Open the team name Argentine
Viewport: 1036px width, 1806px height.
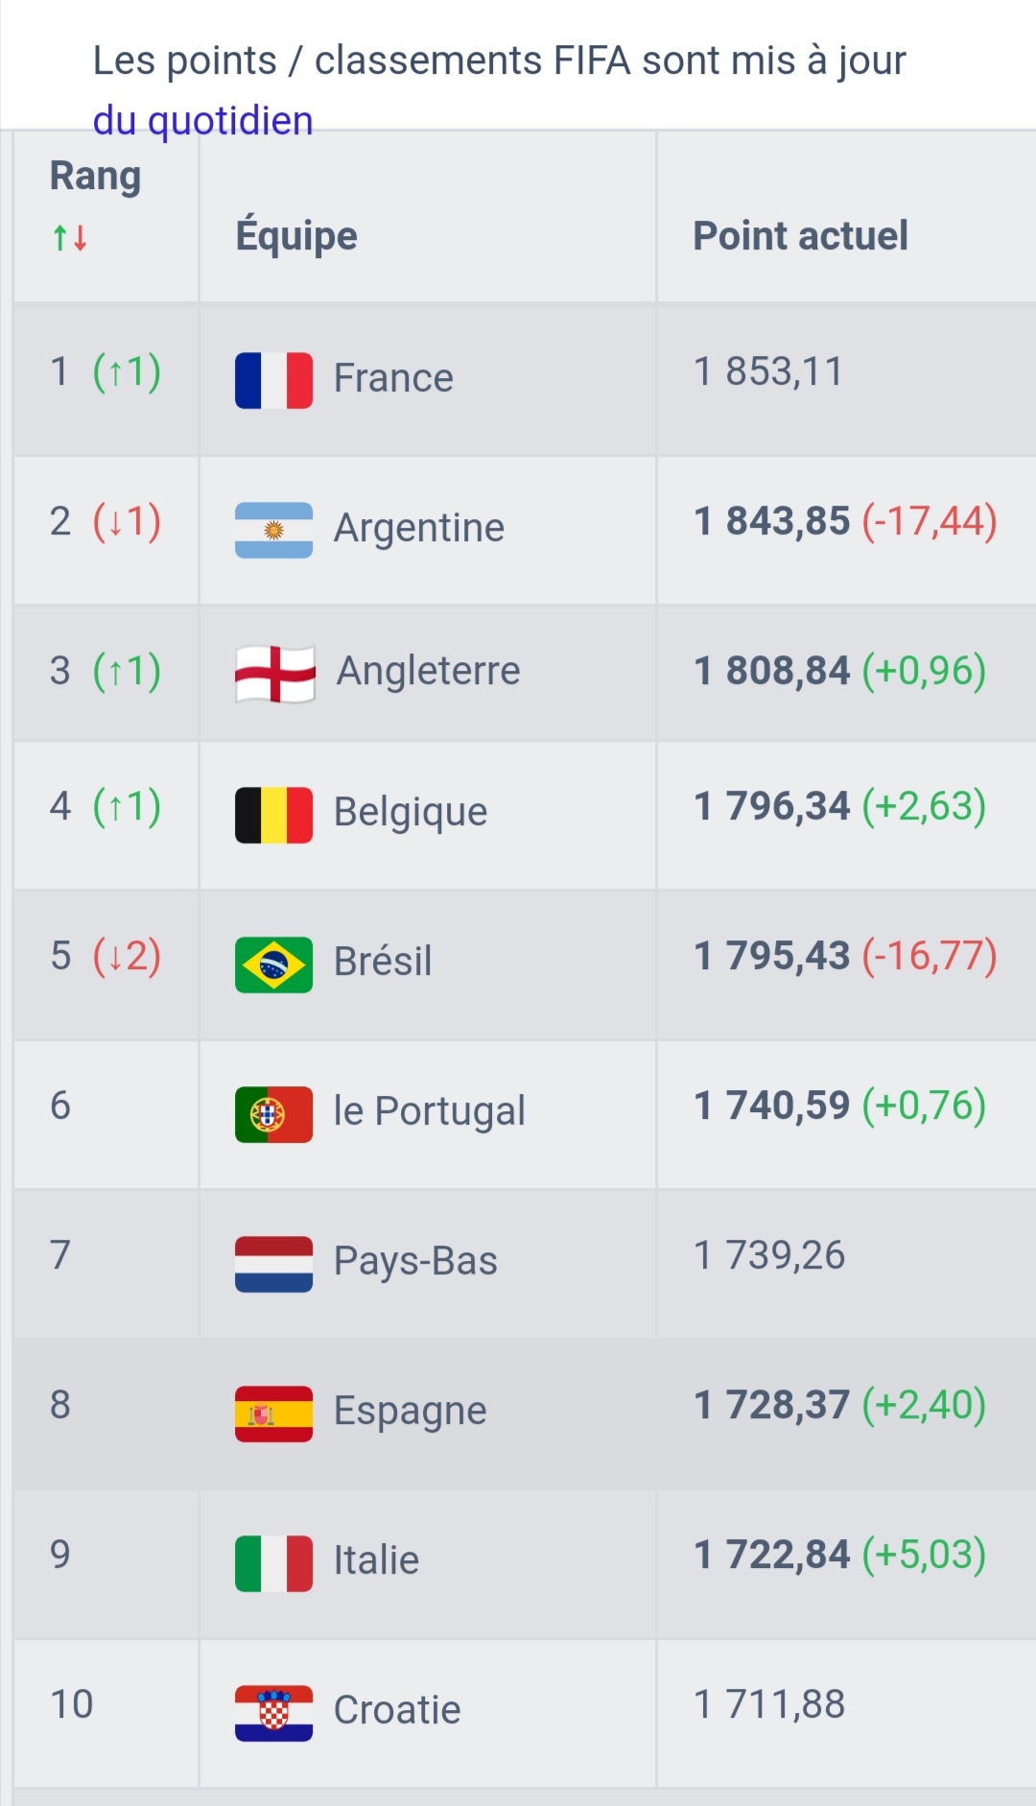[x=418, y=528]
